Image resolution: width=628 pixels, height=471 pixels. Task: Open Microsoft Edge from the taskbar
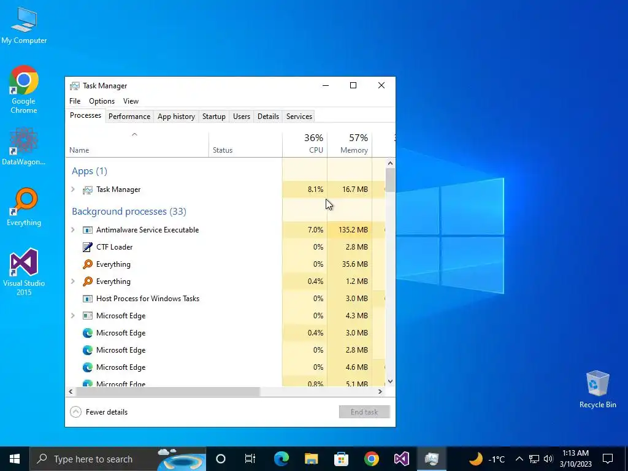pos(281,459)
